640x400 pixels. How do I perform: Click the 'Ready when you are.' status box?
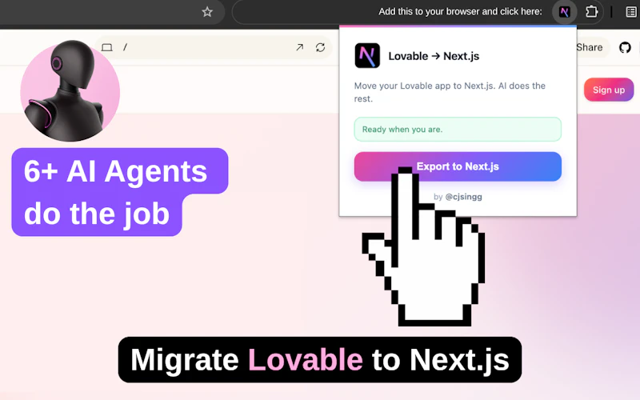tap(458, 130)
